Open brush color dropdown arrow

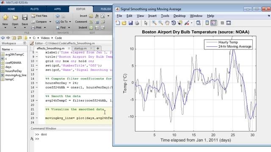tap(191, 23)
